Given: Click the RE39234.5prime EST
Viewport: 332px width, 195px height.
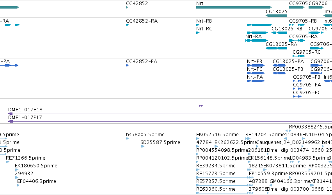Looking at the screenshot, I should click(x=224, y=170).
